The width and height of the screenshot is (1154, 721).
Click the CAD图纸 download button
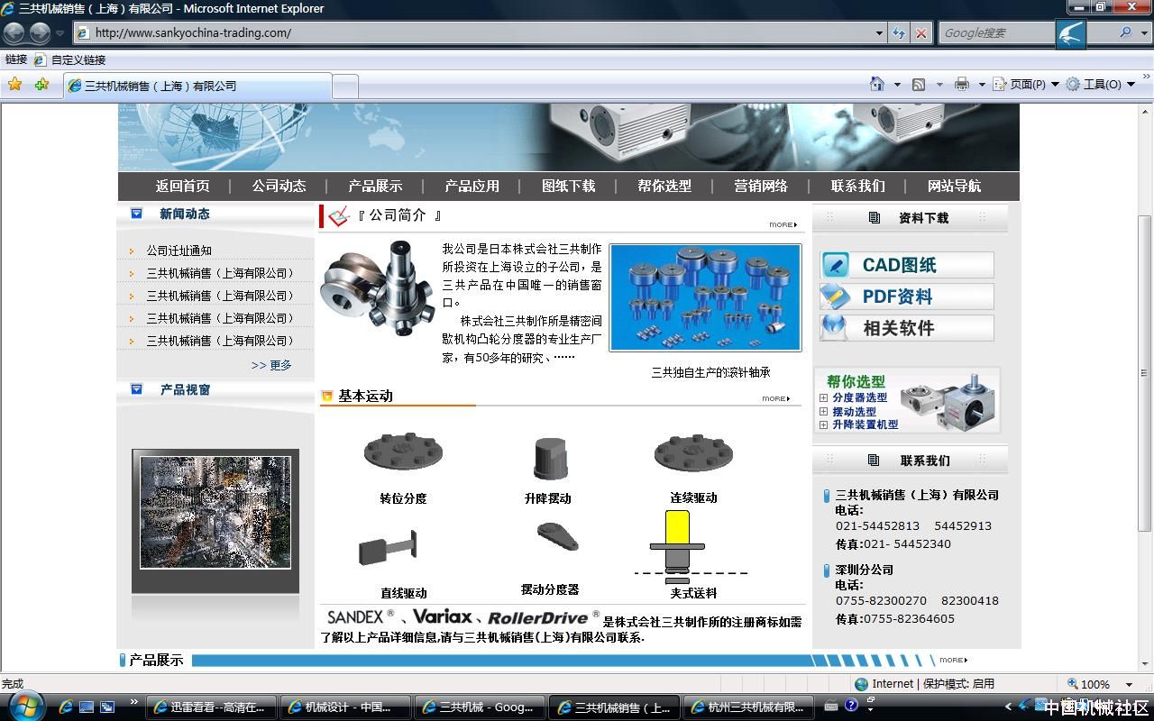907,265
